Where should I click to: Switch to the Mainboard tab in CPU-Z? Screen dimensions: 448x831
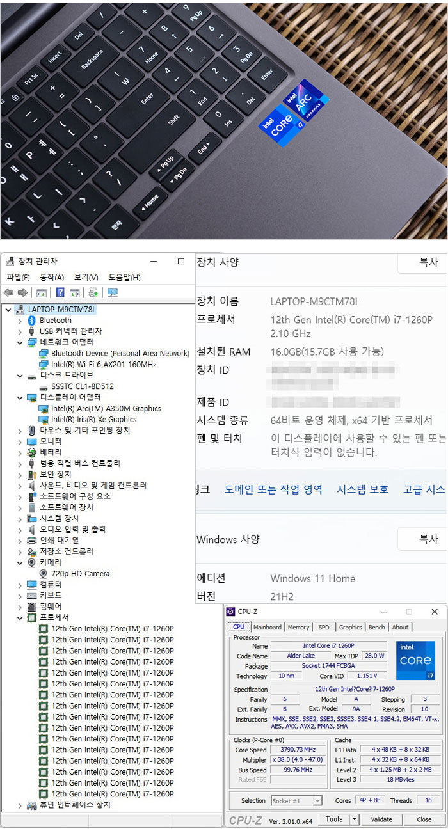268,628
